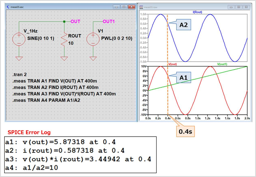This screenshot has height=177, width=256.
Task: Click the red V(out) trace label
Action: tap(172, 64)
